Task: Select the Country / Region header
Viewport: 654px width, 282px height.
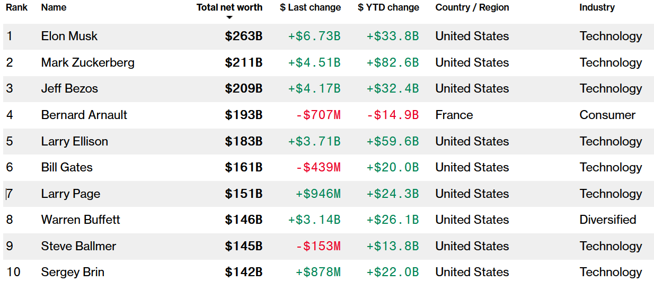Action: coord(472,7)
